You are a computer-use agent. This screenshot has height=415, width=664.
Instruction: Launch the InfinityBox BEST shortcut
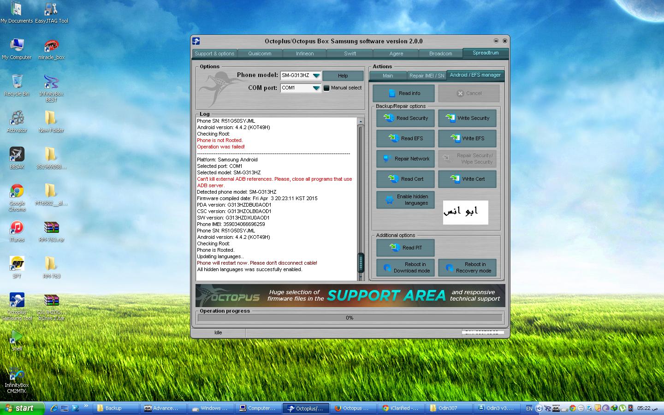coord(51,88)
